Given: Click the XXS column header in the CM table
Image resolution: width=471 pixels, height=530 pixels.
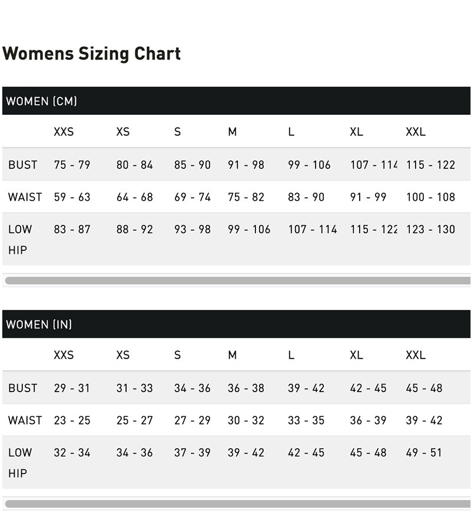Looking at the screenshot, I should (64, 132).
